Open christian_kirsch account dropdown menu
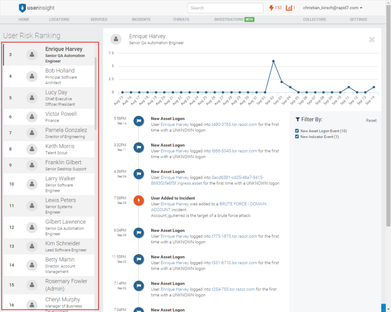 333,8
